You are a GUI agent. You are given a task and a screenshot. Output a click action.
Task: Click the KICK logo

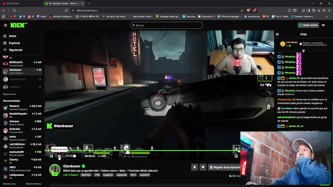(x=19, y=25)
